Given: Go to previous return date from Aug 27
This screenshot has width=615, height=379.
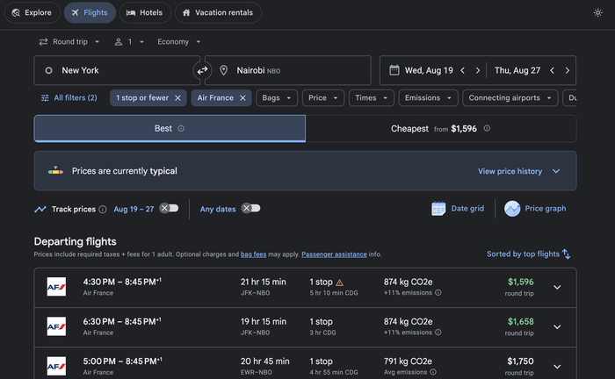Looking at the screenshot, I should point(553,70).
